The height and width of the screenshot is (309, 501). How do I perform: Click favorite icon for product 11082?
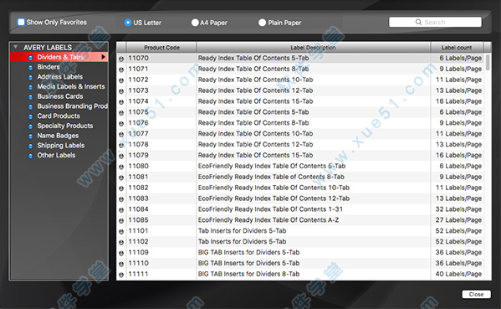pos(121,188)
